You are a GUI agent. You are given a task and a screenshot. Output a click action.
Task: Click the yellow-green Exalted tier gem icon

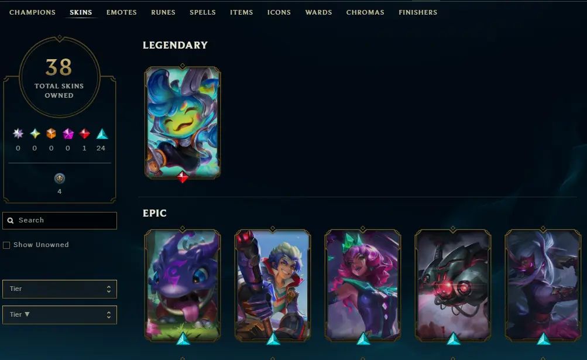35,133
